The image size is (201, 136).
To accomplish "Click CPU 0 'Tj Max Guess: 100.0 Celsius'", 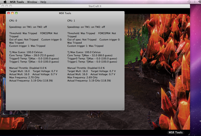I will [x=26, y=52].
